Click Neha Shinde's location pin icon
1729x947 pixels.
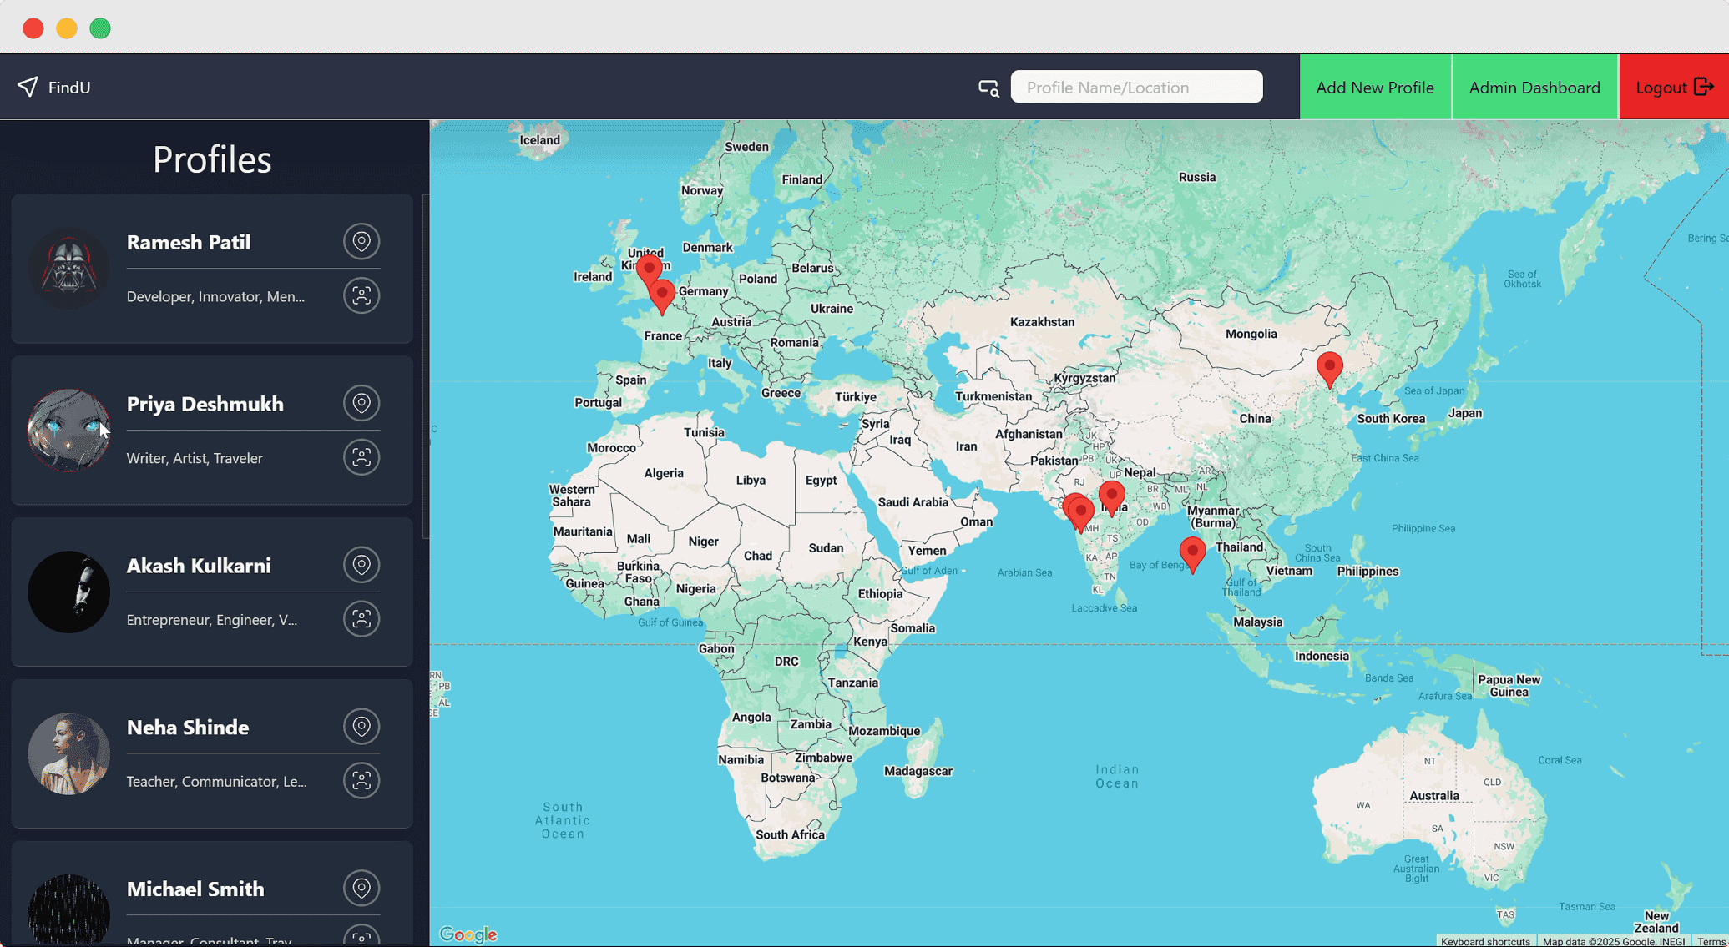pos(361,727)
